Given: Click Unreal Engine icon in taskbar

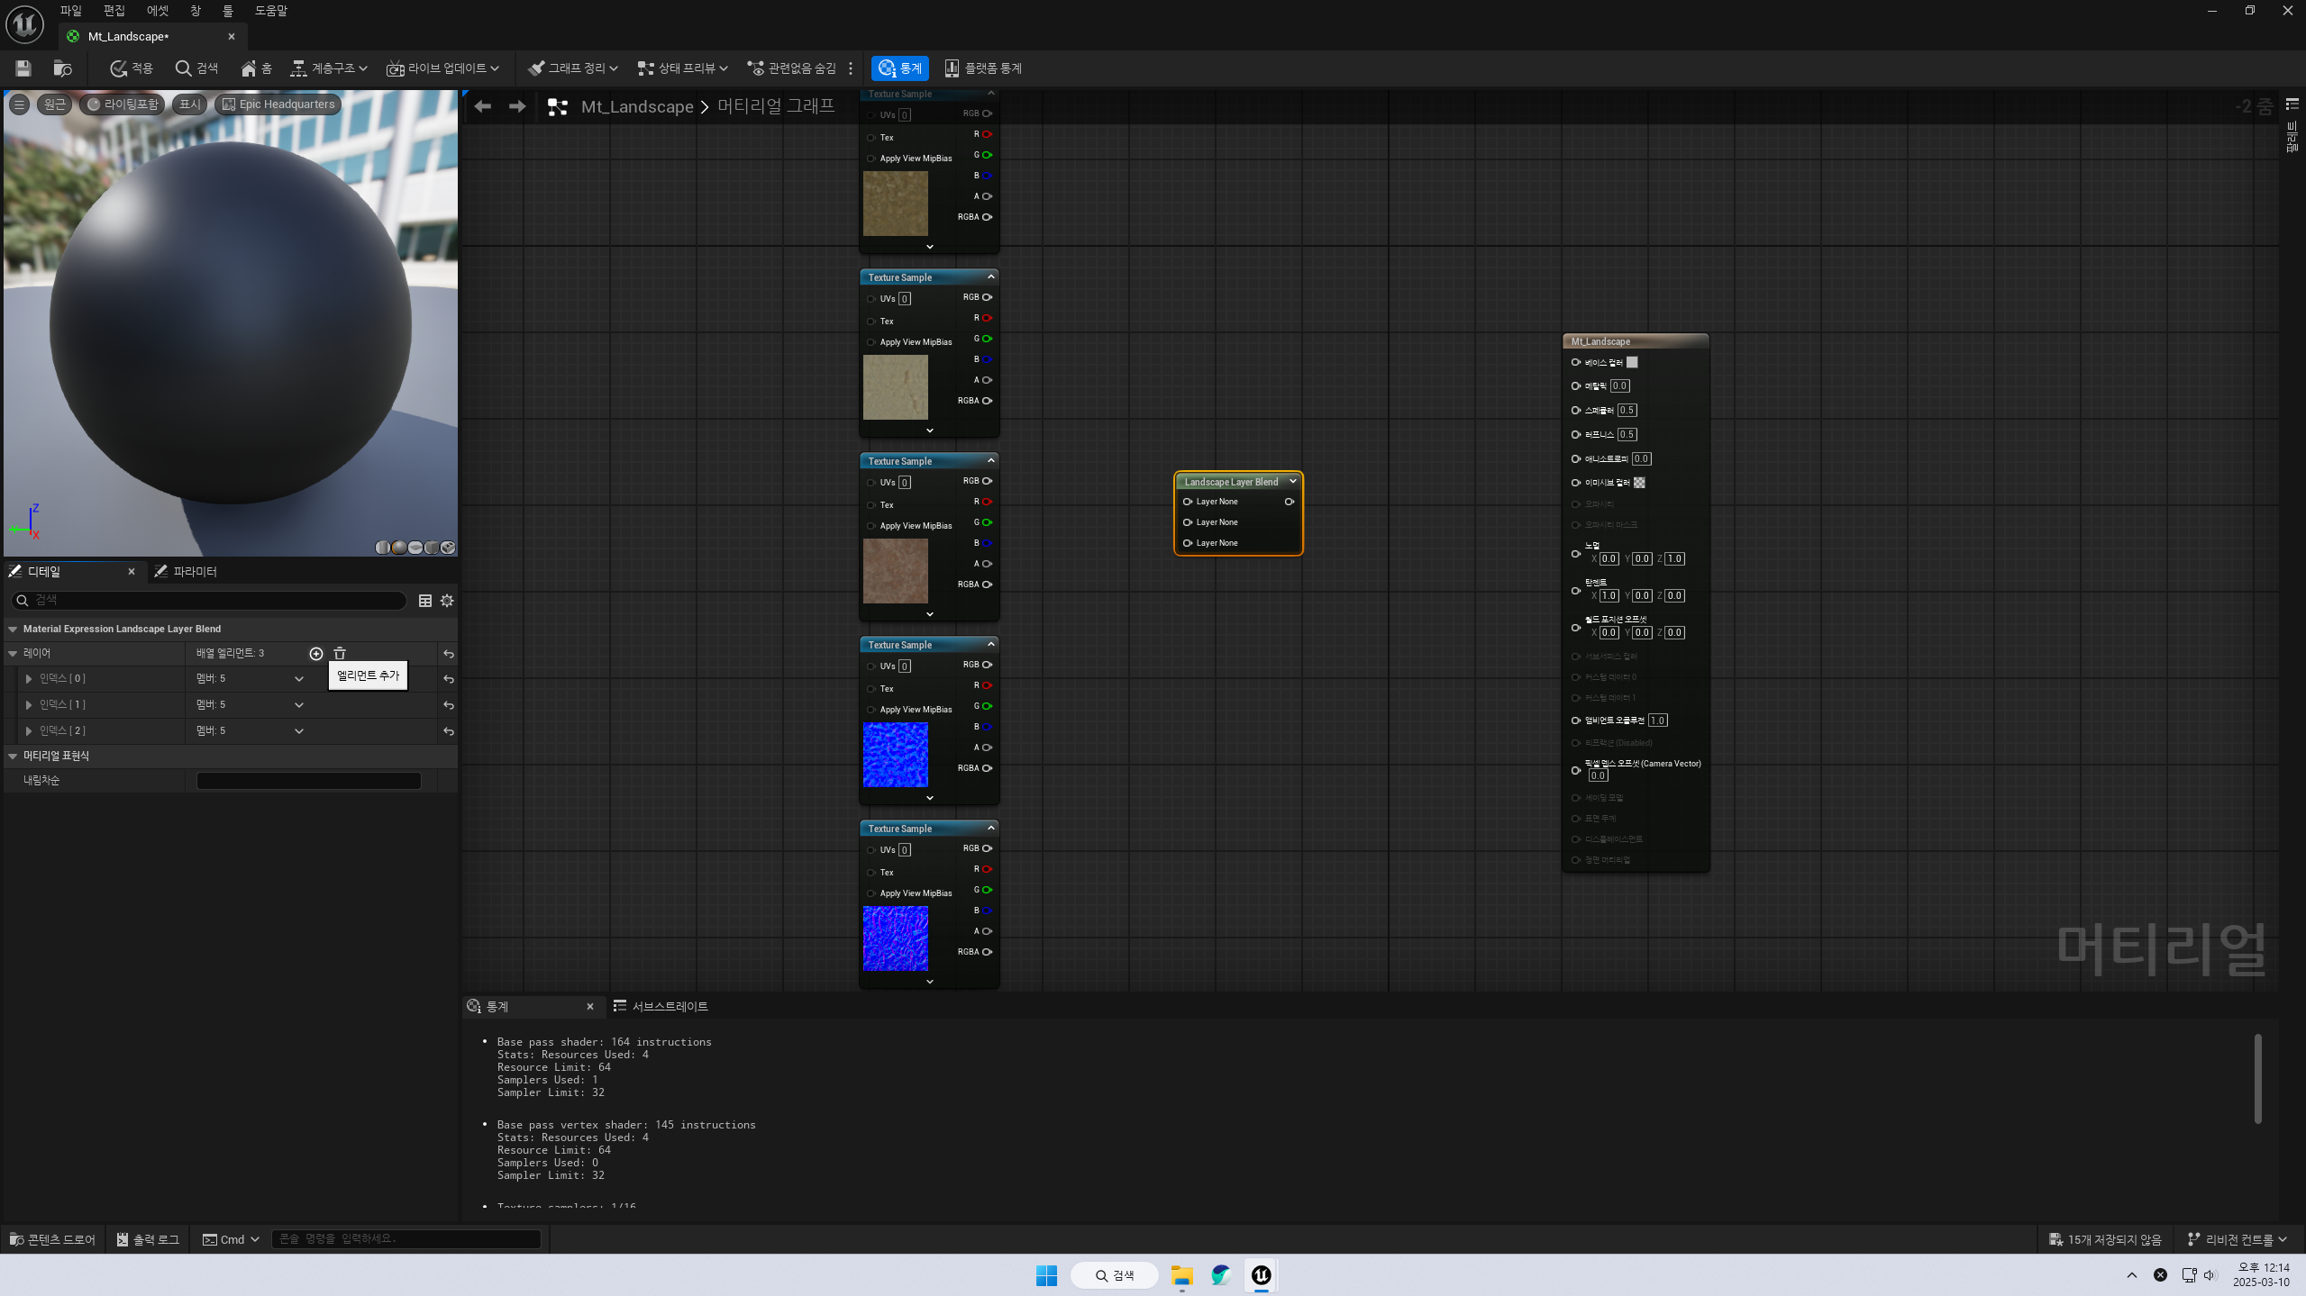Looking at the screenshot, I should coord(1261,1275).
